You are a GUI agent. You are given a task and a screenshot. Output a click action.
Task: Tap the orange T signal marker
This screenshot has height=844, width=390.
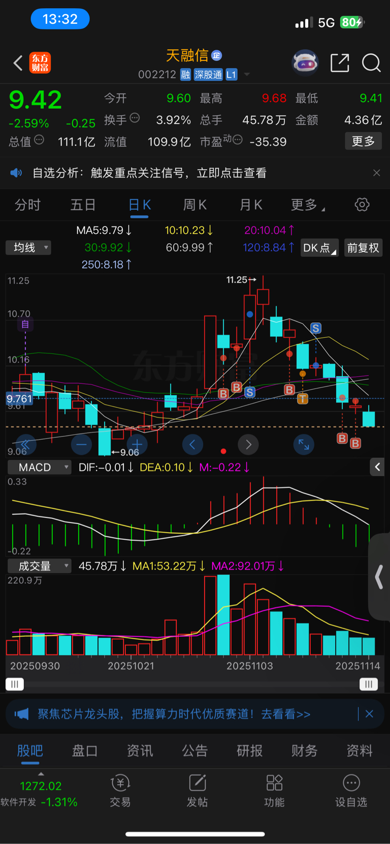pos(303,399)
